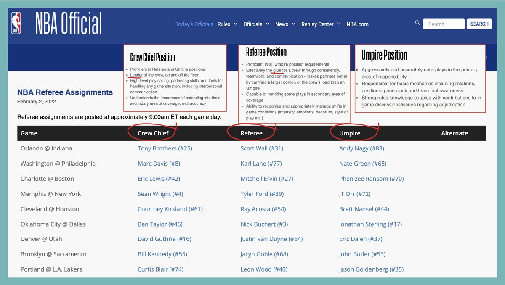Screen dimensions: 505x285
Task: Open Ray Acosta (#54) profile
Action: (x=263, y=209)
